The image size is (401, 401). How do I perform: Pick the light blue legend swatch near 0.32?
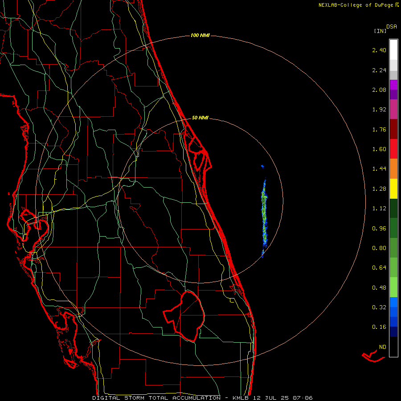(x=393, y=302)
